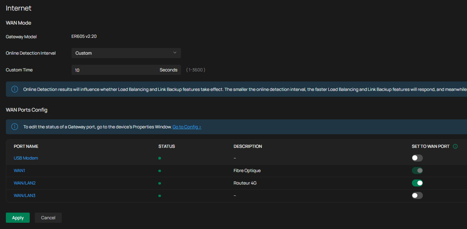This screenshot has width=467, height=229.
Task: Click the USB Modem status dot
Action: [160, 158]
